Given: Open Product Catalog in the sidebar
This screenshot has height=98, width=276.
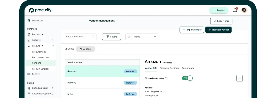Looking at the screenshot, I should tap(40, 69).
